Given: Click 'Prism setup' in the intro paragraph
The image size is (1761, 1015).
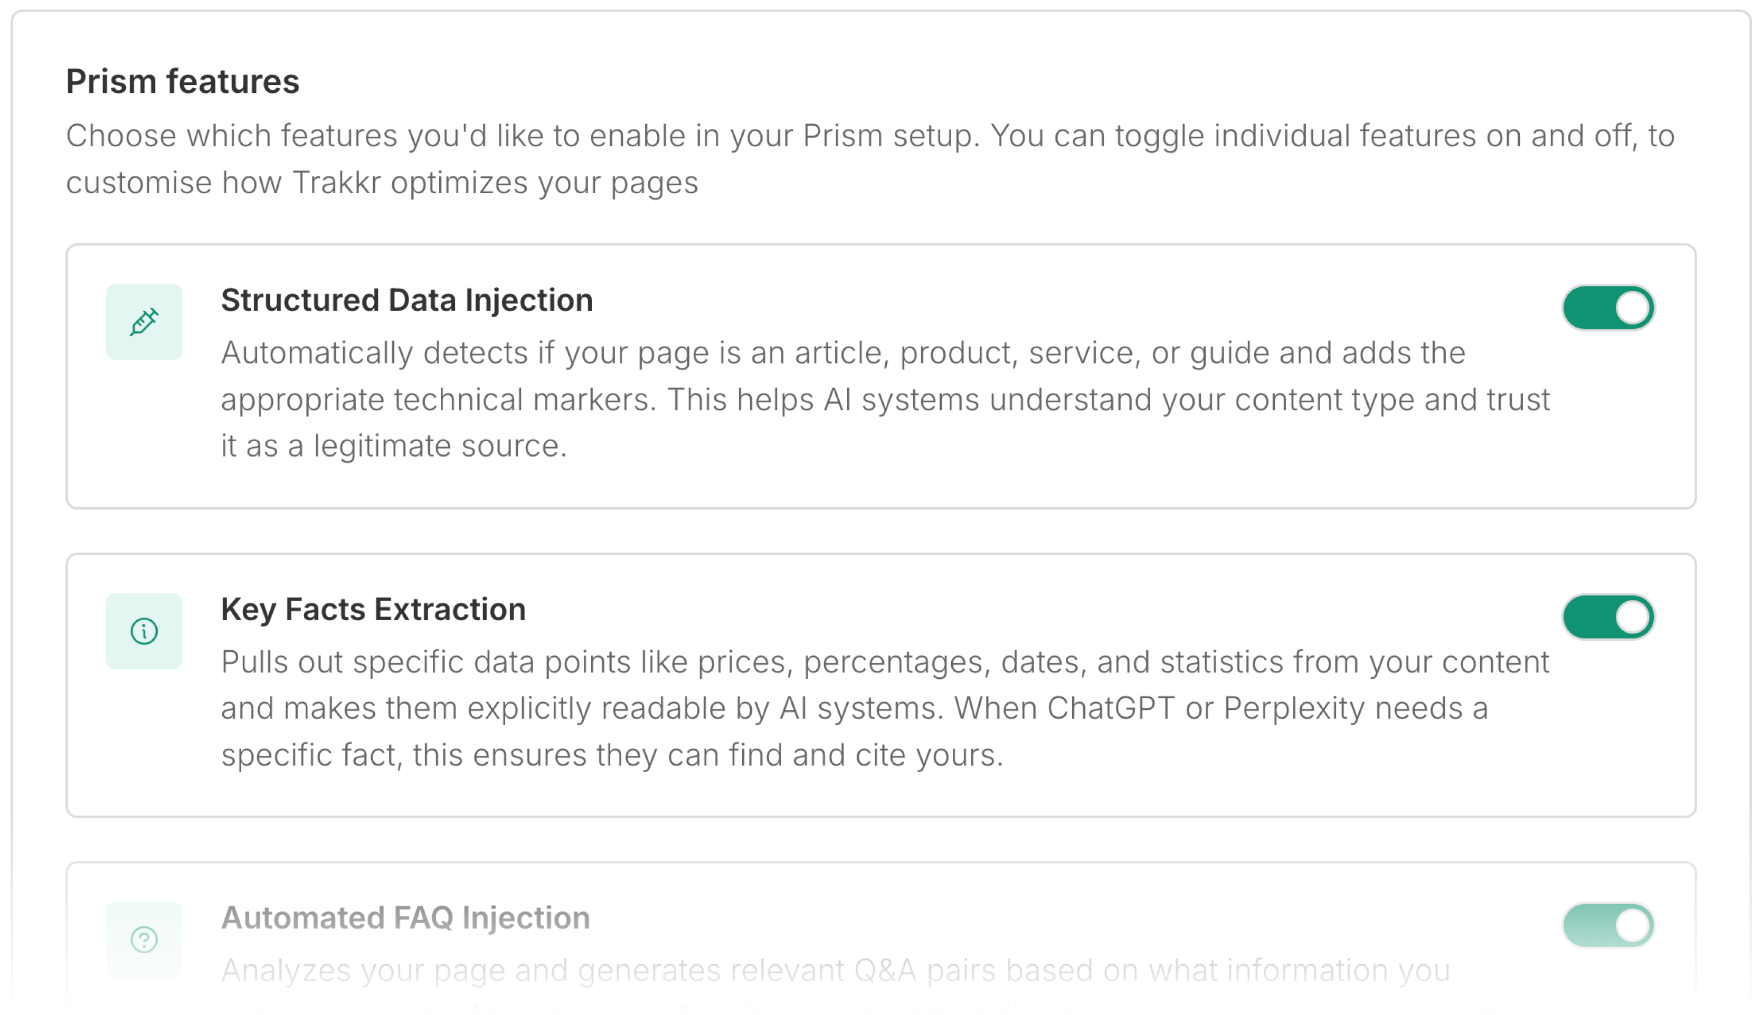Looking at the screenshot, I should [890, 136].
